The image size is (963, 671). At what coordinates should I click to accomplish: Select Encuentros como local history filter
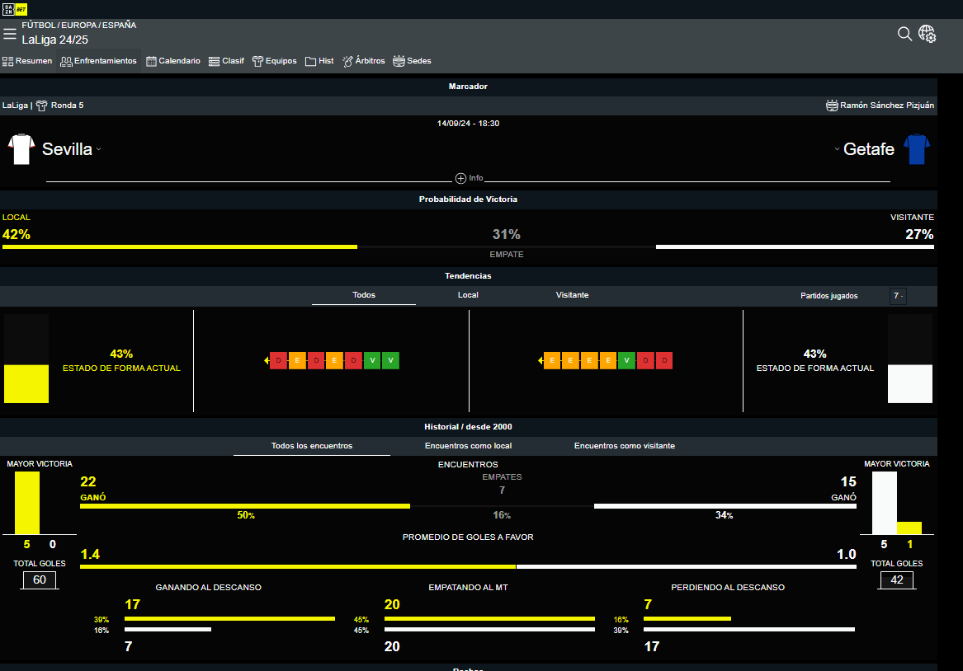click(468, 446)
